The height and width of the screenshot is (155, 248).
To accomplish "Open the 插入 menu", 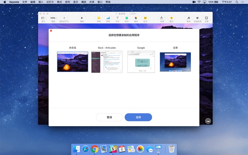I will [41, 2].
